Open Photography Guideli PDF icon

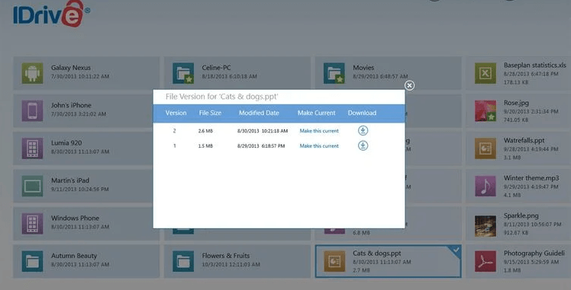[486, 261]
